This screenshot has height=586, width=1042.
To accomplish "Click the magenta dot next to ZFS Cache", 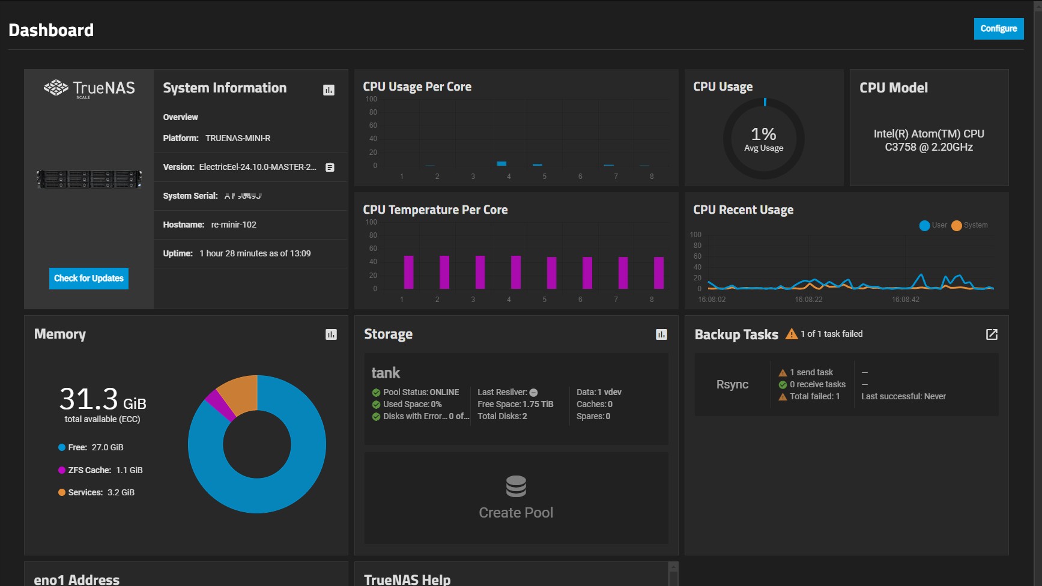I will 61,470.
